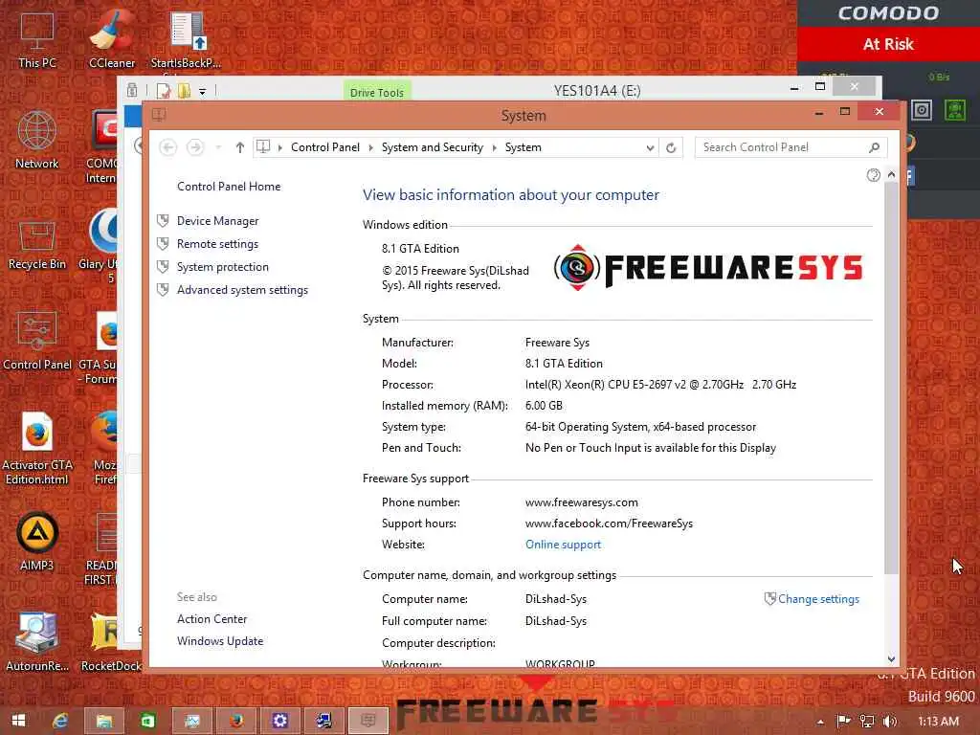Image resolution: width=980 pixels, height=735 pixels.
Task: Open the Recycle Bin
Action: [37, 245]
